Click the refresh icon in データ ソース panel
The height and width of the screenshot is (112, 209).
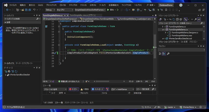coord(16,71)
